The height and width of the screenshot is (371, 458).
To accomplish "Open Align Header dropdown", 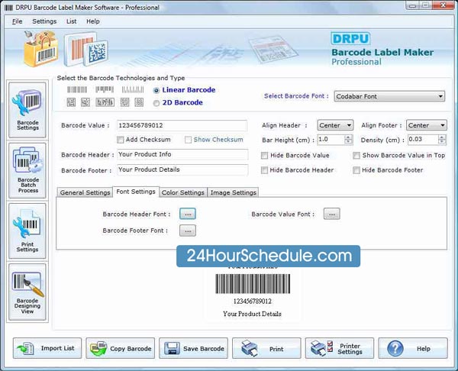I will coord(335,125).
